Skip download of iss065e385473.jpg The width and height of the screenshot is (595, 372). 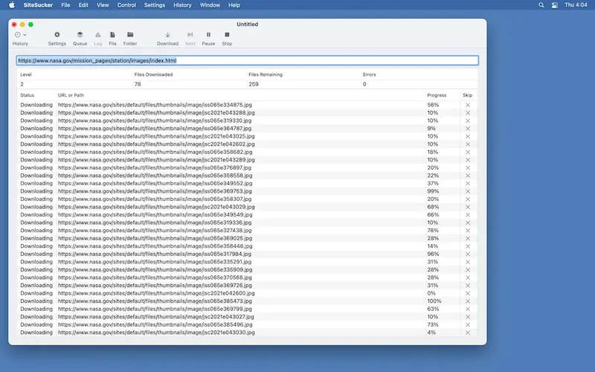(x=468, y=301)
